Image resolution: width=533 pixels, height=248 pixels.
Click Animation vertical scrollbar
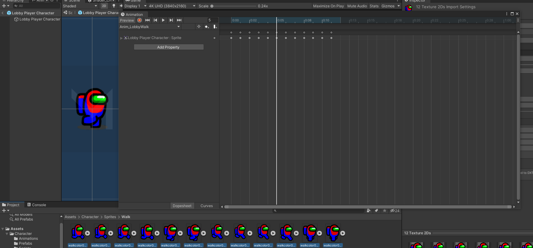pyautogui.click(x=518, y=117)
